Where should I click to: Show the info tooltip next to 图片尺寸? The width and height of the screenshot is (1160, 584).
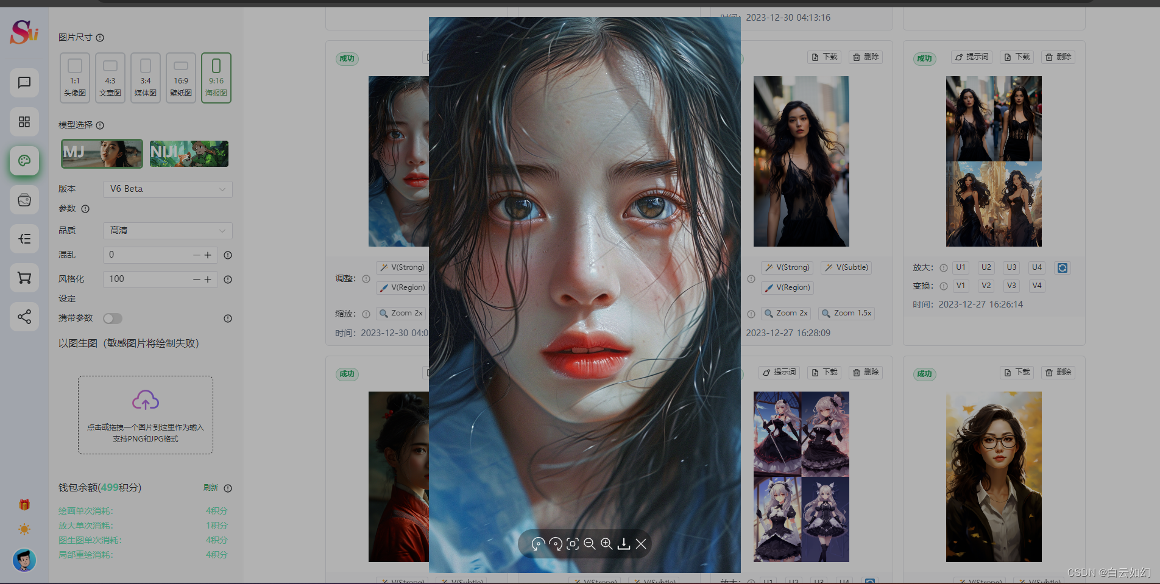[x=100, y=38]
